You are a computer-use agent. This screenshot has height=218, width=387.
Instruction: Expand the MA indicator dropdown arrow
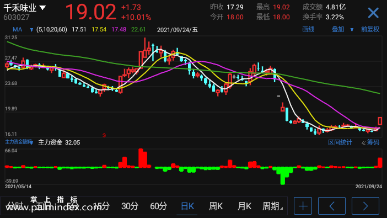point(31,30)
